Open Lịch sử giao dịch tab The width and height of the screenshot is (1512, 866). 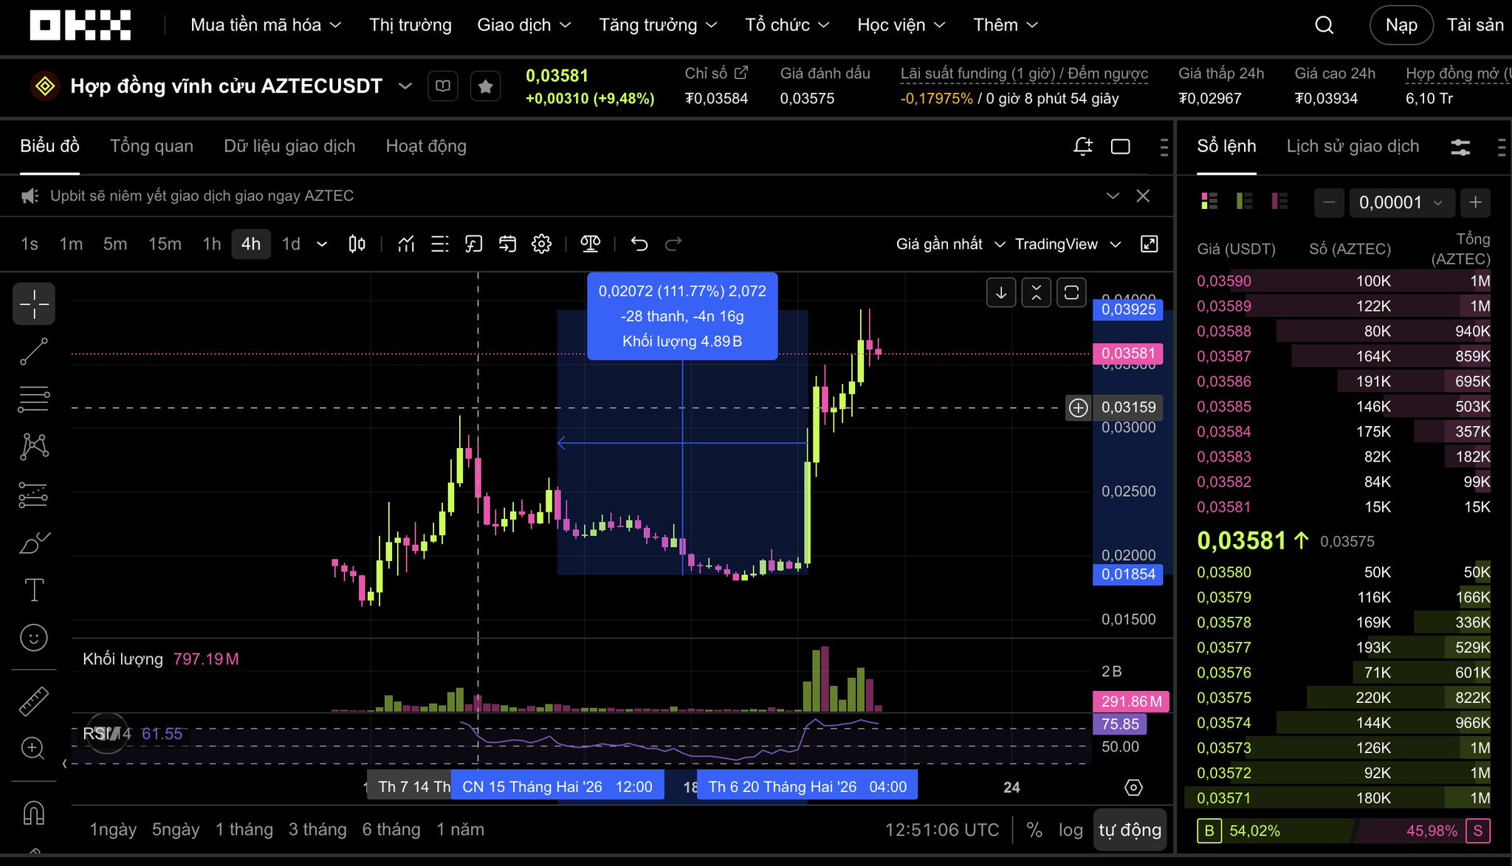(1352, 146)
